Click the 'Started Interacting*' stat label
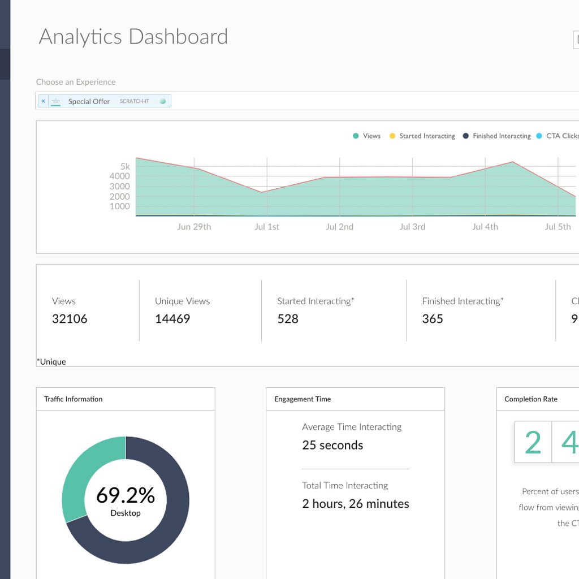579x579 pixels. coord(316,301)
